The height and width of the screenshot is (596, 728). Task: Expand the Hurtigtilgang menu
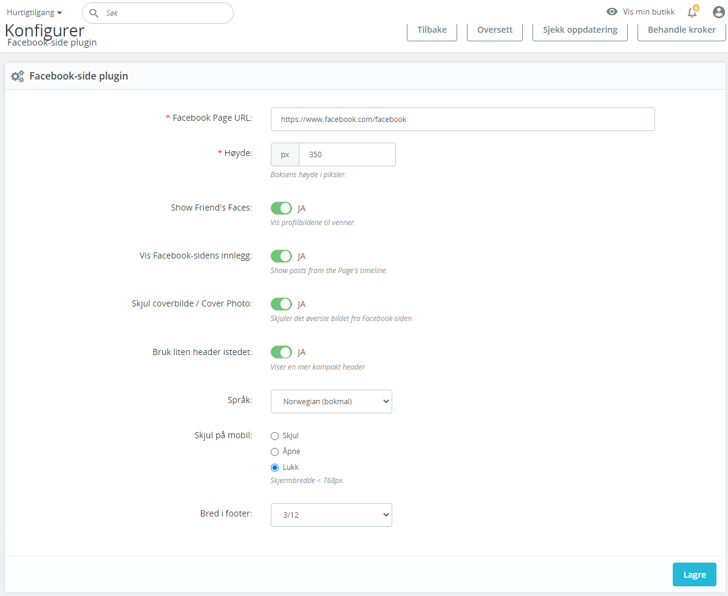[x=34, y=13]
